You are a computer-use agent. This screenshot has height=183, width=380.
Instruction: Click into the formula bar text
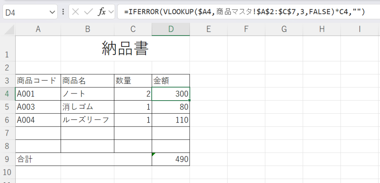click(x=245, y=12)
